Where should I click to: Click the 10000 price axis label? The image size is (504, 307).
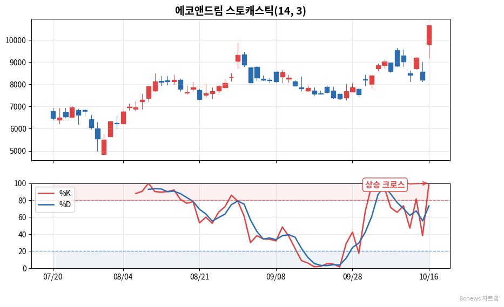coord(16,40)
